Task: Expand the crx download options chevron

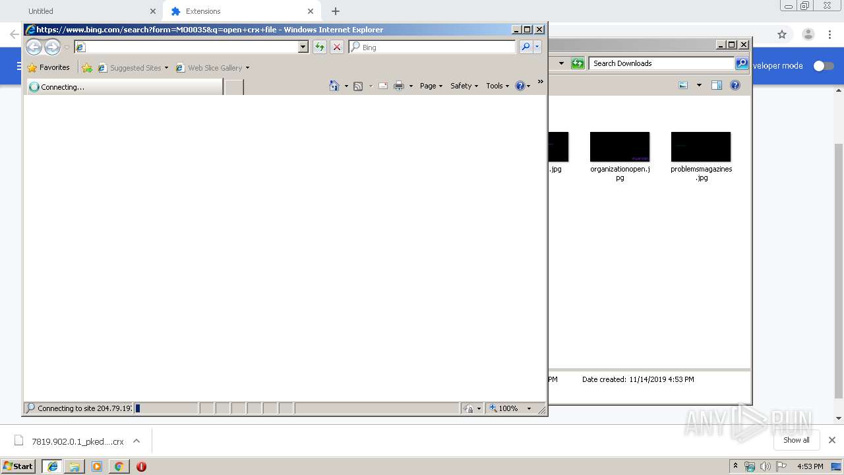Action: click(136, 441)
